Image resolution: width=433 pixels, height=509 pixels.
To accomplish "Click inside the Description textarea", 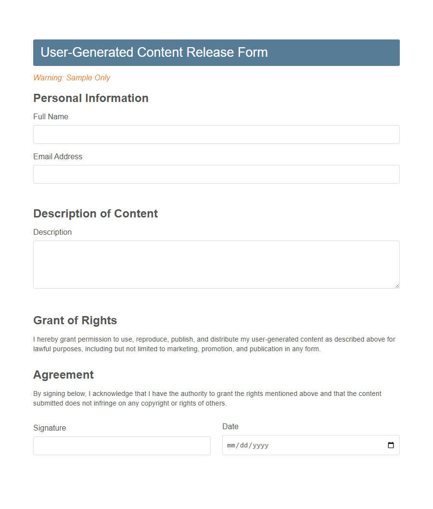I will pyautogui.click(x=216, y=264).
